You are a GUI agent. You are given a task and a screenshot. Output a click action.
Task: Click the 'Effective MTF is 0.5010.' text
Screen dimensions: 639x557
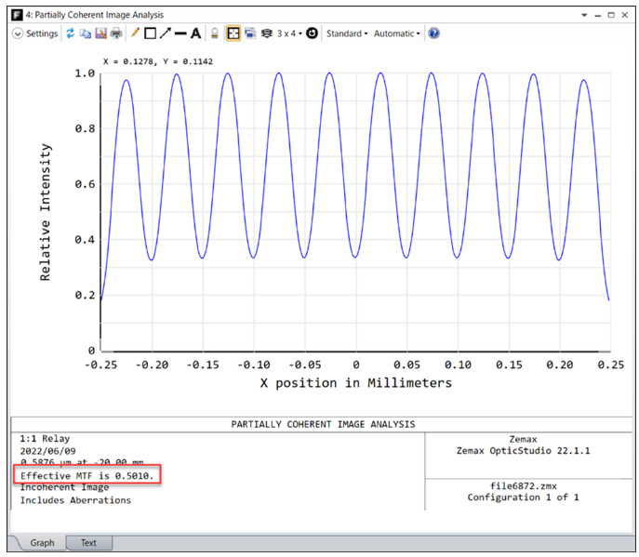(x=87, y=475)
